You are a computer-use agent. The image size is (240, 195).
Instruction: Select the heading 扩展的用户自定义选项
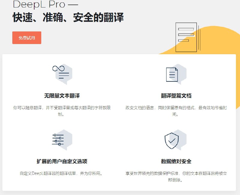click(x=62, y=161)
